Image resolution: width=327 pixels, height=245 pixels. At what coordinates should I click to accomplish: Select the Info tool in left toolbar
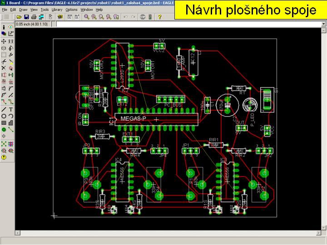tap(4, 27)
